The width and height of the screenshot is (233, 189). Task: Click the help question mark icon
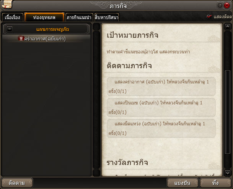pos(220,5)
